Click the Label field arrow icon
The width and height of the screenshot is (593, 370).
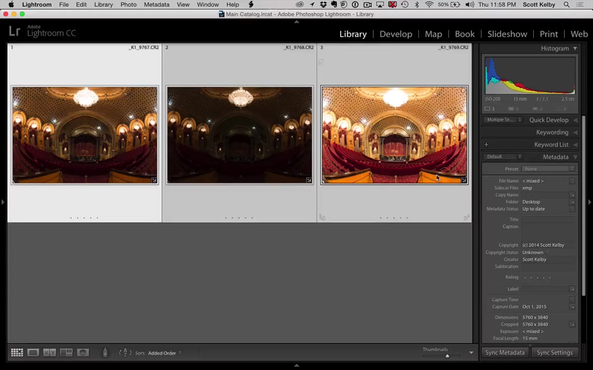[572, 289]
